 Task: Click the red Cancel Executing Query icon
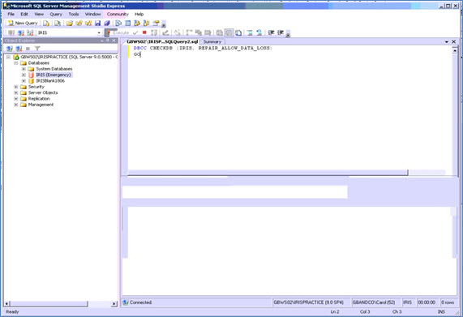click(x=144, y=32)
